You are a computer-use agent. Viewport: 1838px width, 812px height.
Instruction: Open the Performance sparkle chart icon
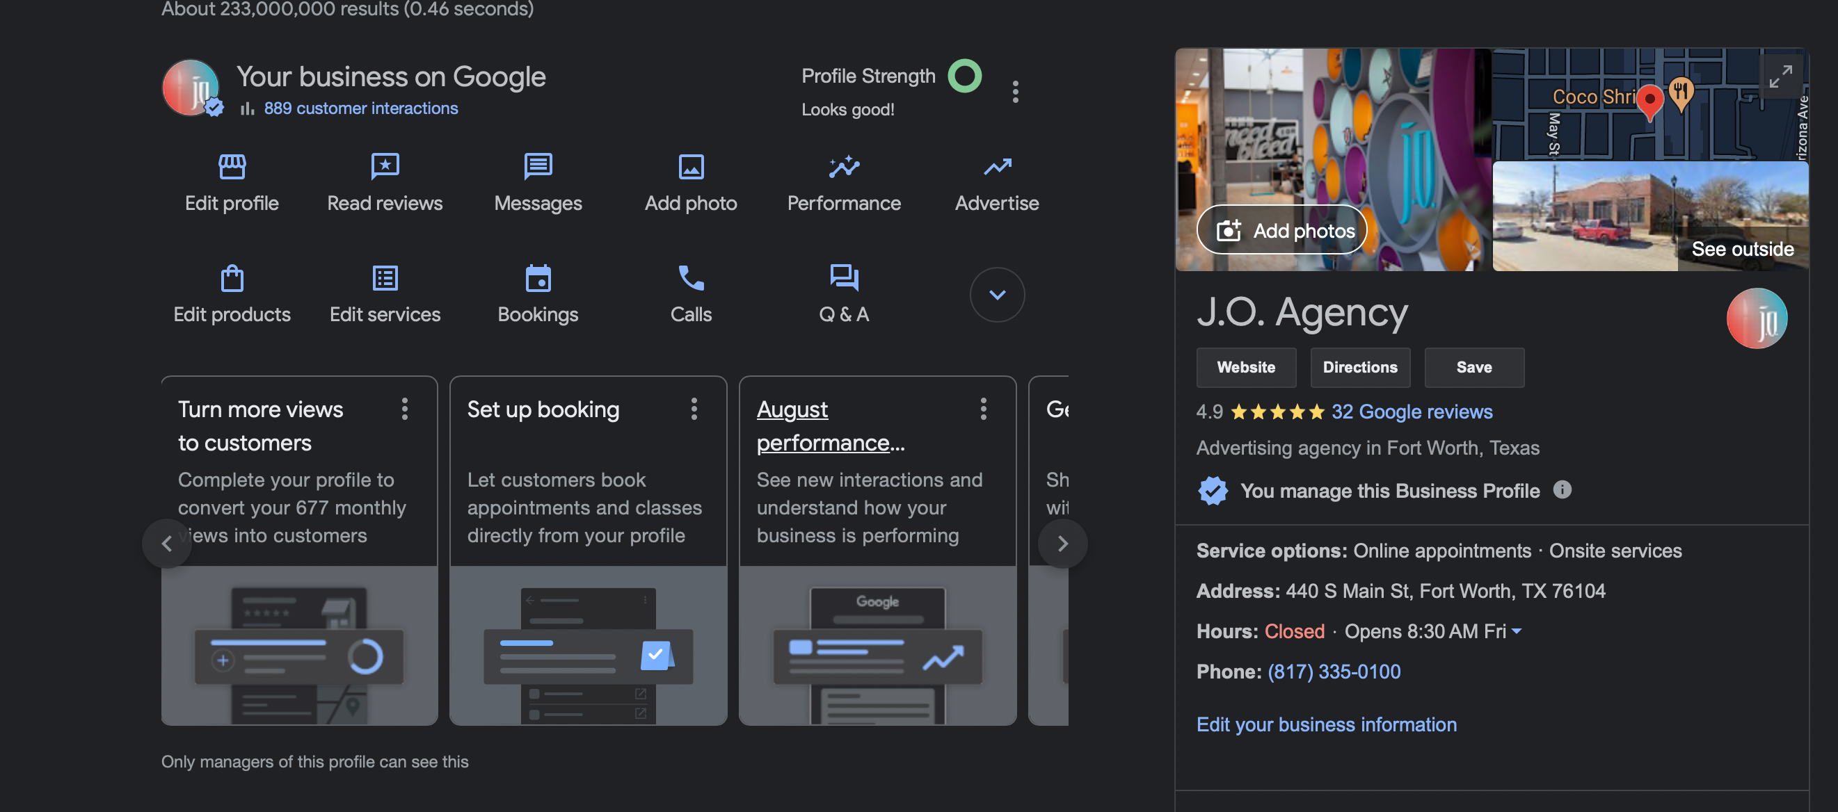point(844,167)
